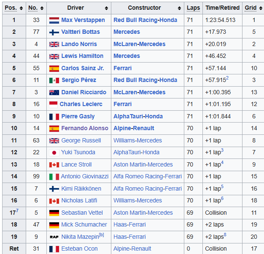This screenshot has width=264, height=254.
Task: Sort table by Pos. column arrows
Action: [x=21, y=8]
